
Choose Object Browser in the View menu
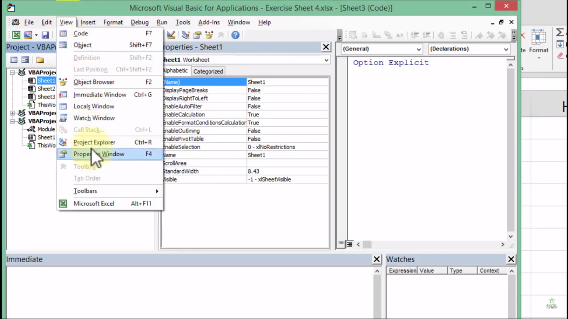(x=110, y=82)
